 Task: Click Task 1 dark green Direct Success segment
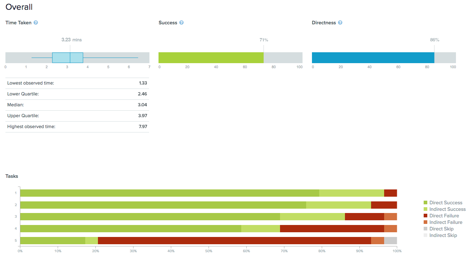(169, 193)
